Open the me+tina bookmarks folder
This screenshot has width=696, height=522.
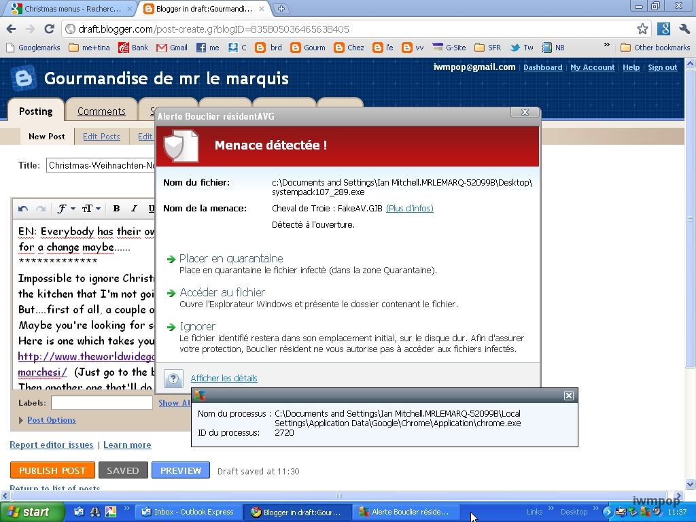click(x=89, y=48)
